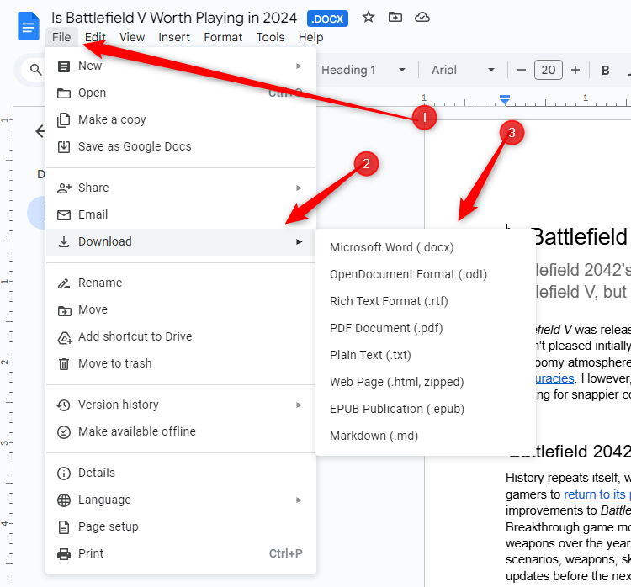Download as Plain Text (.txt)
This screenshot has height=587, width=631.
click(426, 355)
